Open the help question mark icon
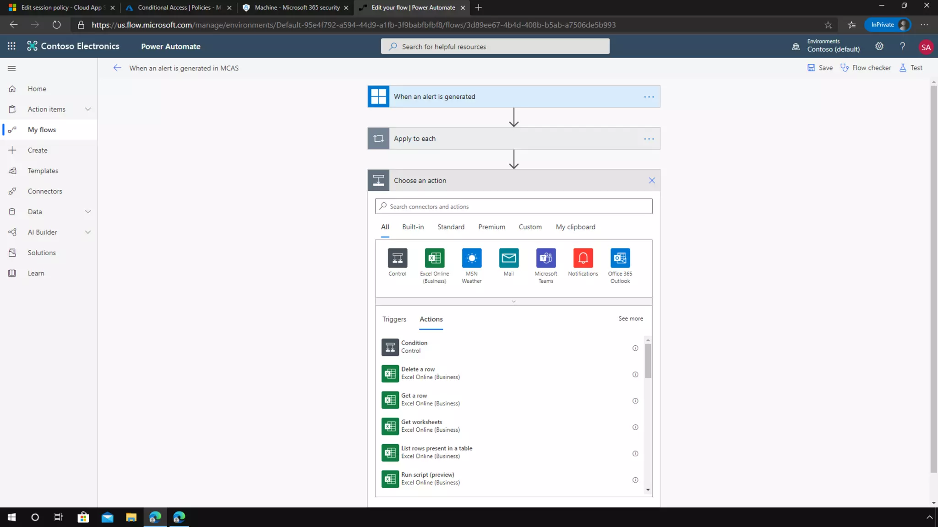This screenshot has height=527, width=938. pos(902,46)
